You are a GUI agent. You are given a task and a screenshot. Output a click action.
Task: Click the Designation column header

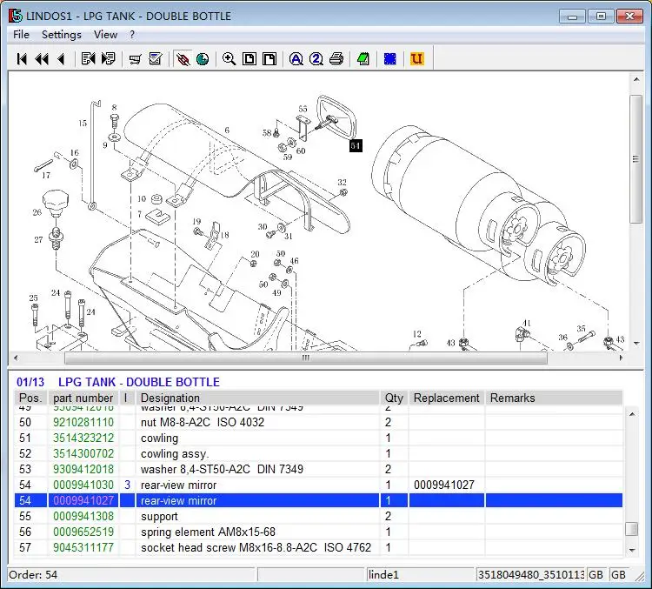pyautogui.click(x=258, y=398)
